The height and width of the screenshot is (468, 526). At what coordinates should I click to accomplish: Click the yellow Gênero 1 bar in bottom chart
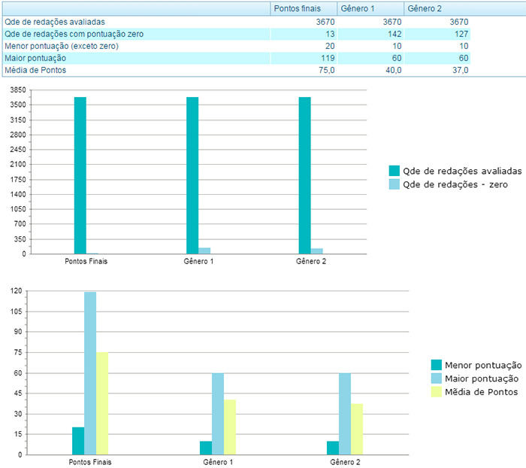(230, 427)
